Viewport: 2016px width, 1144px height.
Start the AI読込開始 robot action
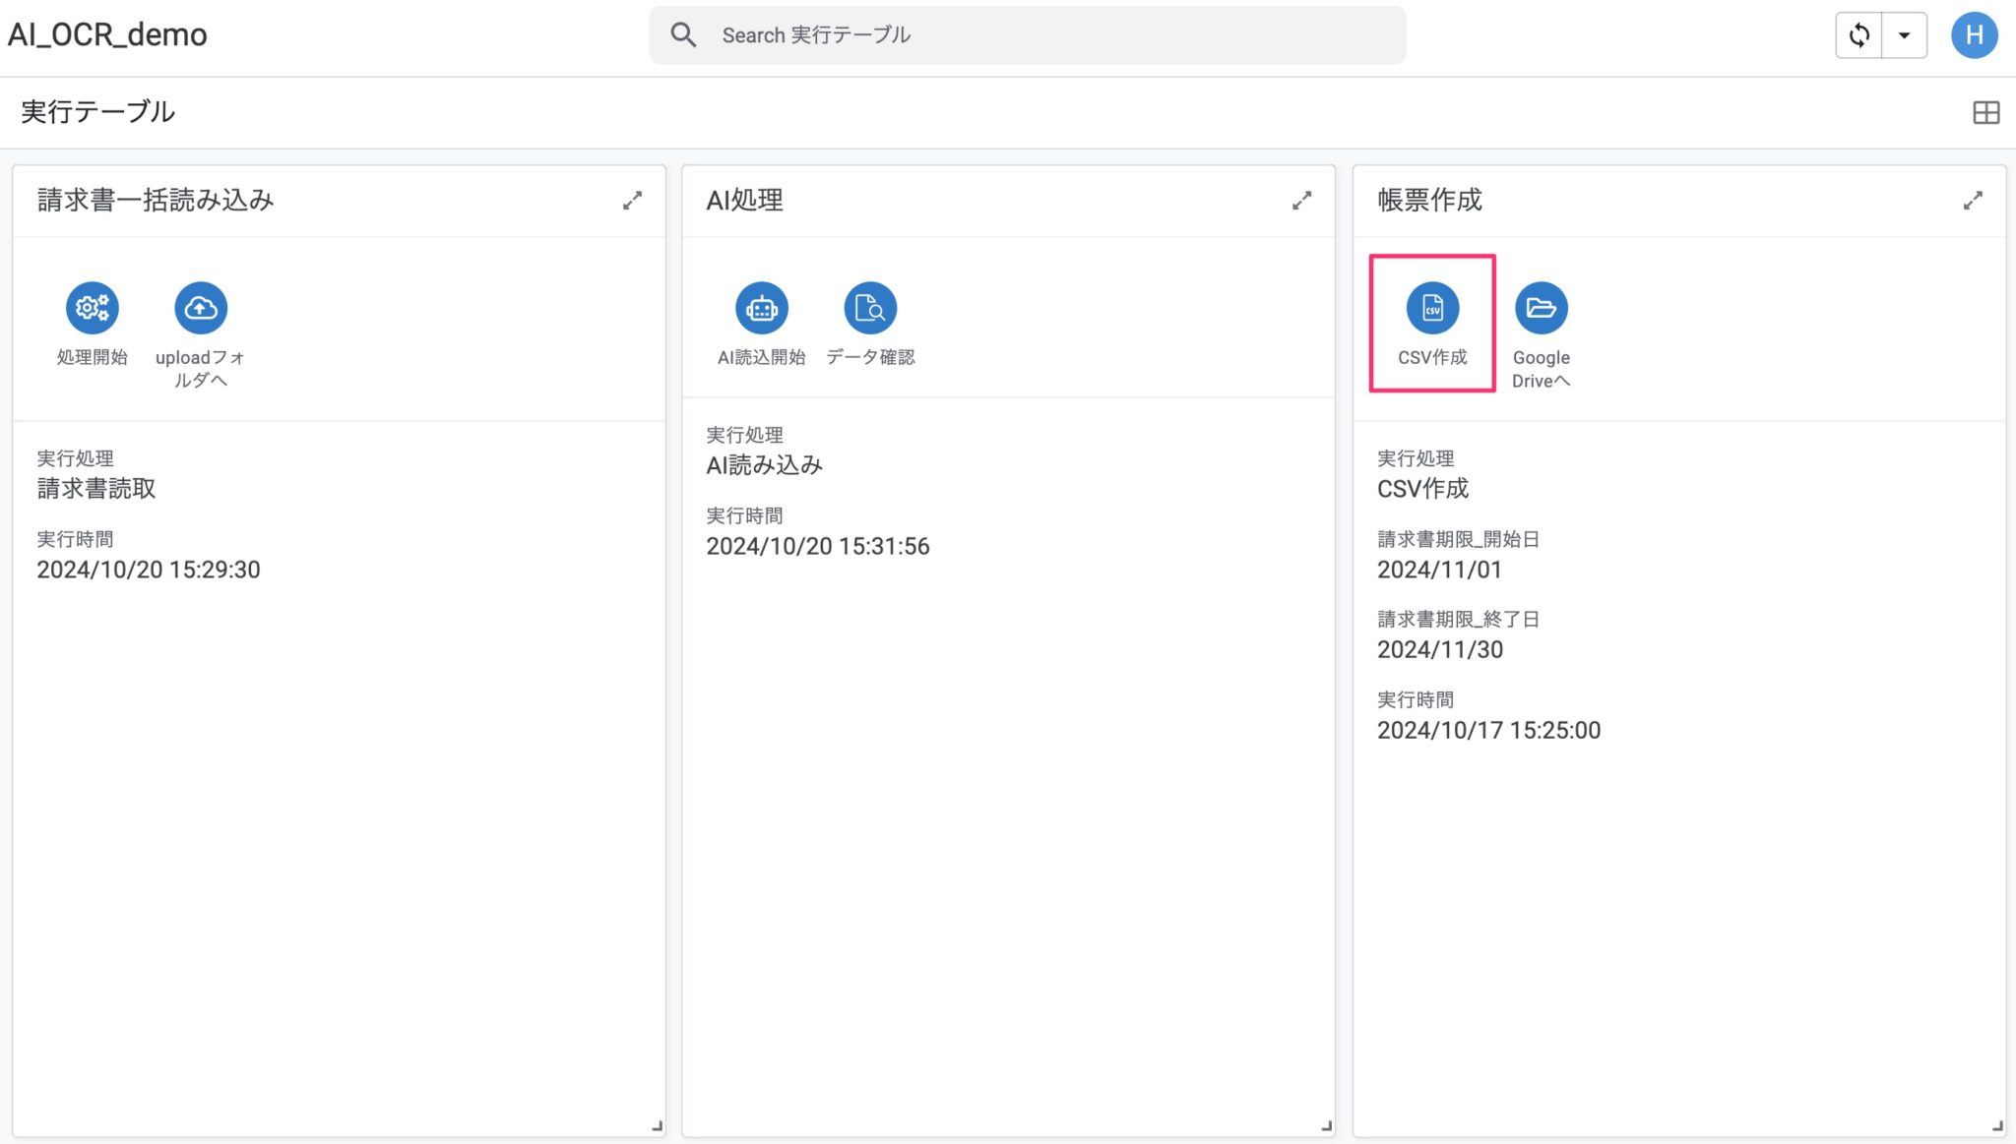pos(761,308)
